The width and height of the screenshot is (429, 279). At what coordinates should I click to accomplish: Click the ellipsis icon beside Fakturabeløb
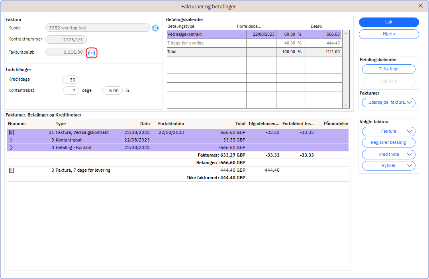[92, 53]
